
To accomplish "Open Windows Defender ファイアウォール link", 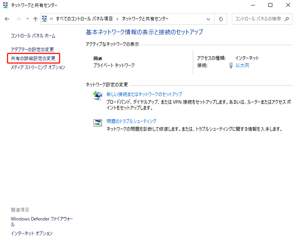I will (x=42, y=222).
